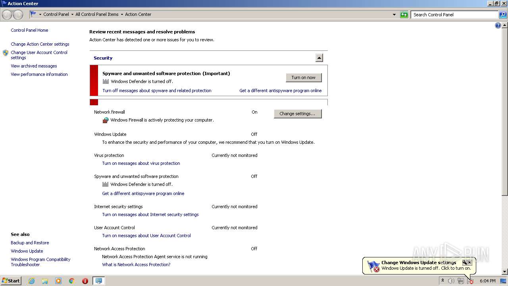The width and height of the screenshot is (508, 286).
Task: Open Change User Account Control settings
Action: [x=39, y=55]
